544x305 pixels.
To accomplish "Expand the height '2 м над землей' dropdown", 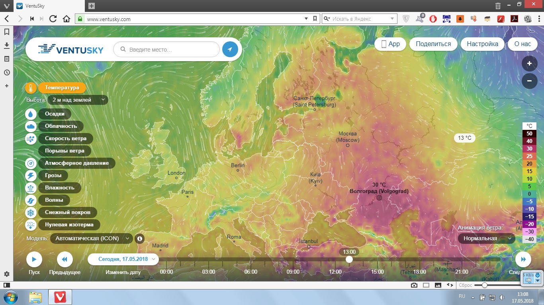I will click(78, 100).
